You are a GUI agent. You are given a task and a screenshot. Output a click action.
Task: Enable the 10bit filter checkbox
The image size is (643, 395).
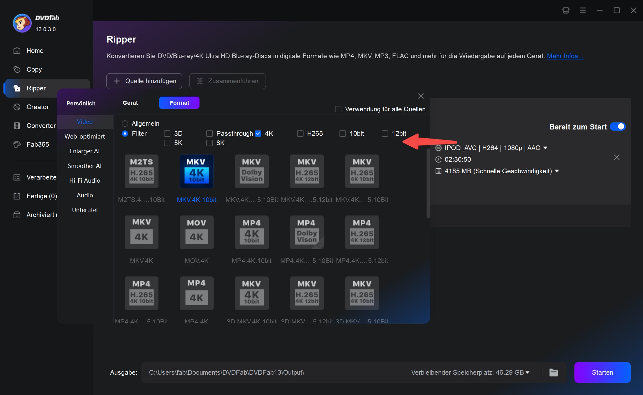343,134
